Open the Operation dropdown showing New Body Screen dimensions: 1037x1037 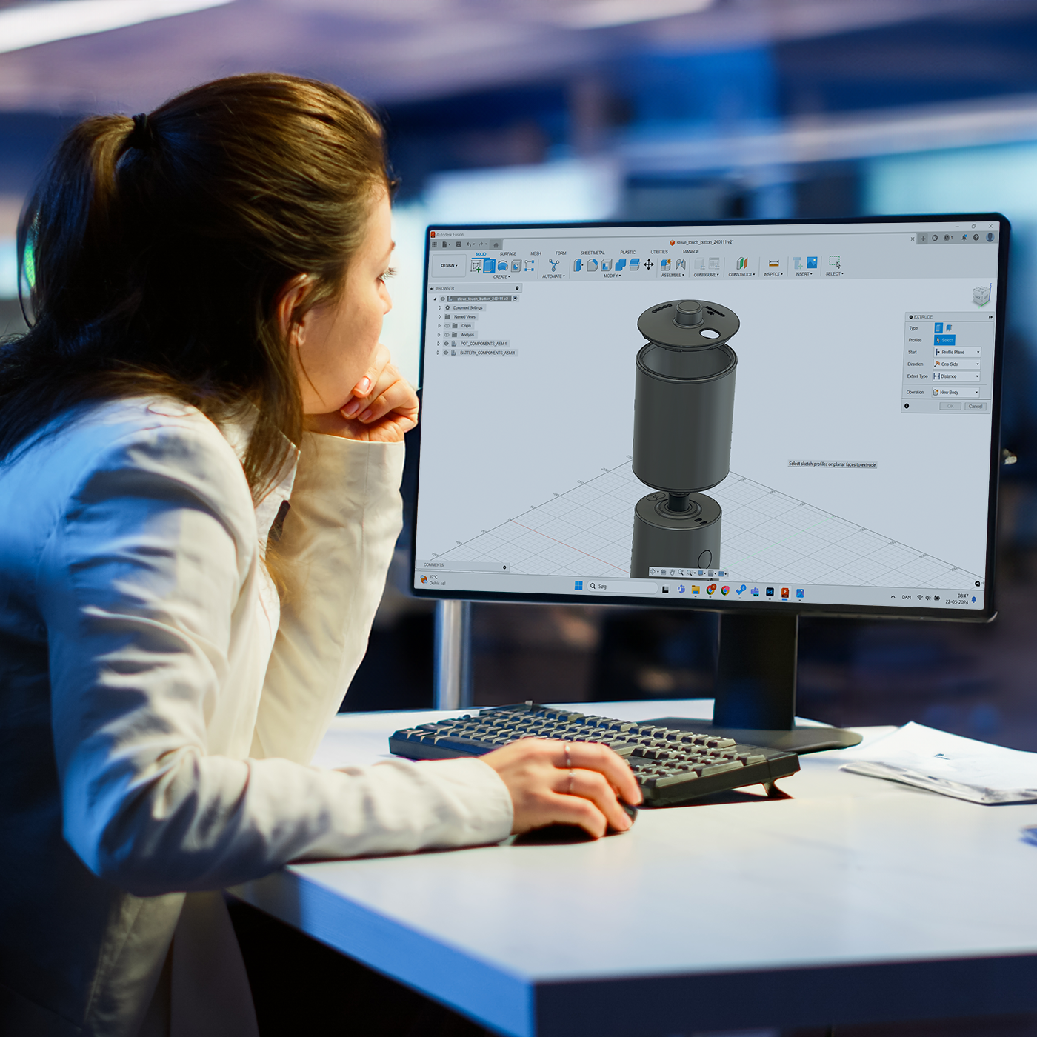pos(956,393)
